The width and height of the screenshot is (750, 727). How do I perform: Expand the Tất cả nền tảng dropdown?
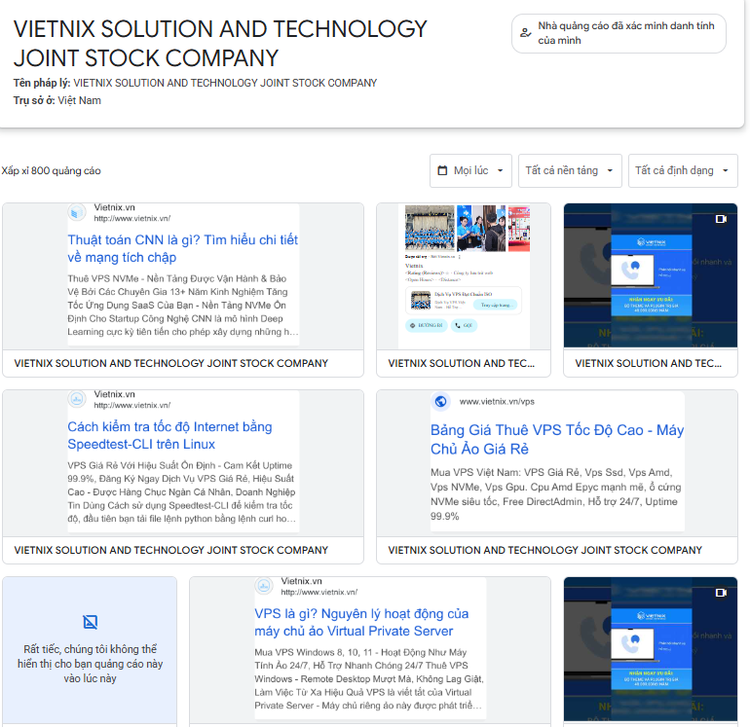(570, 170)
